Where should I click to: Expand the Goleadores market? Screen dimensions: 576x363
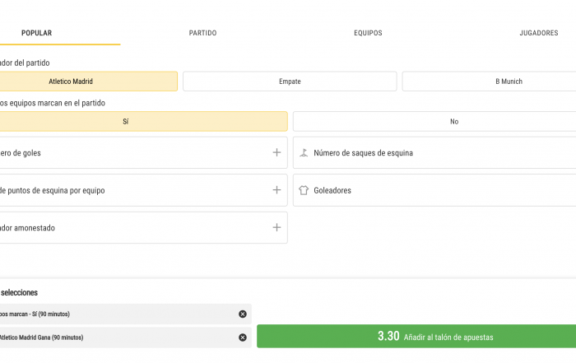[x=434, y=190]
